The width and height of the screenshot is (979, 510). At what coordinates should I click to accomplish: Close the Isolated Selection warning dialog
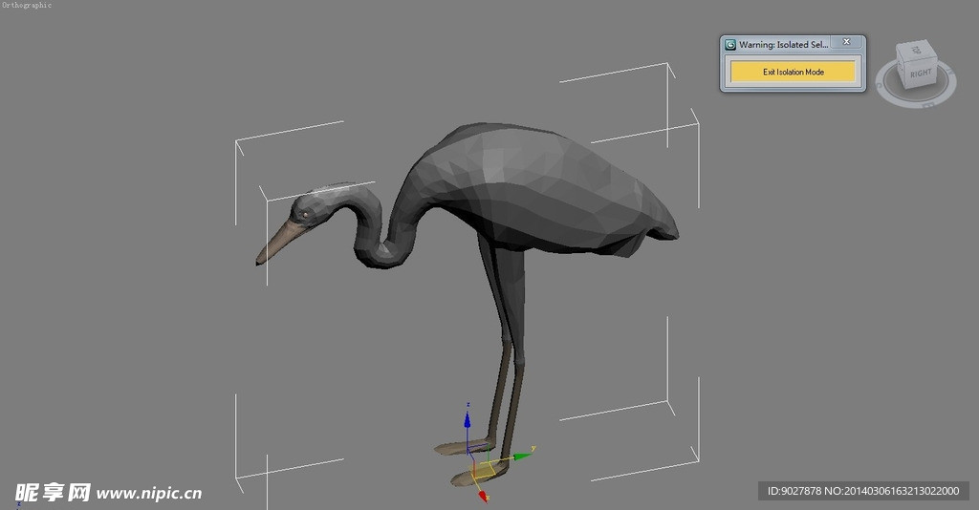pos(845,43)
